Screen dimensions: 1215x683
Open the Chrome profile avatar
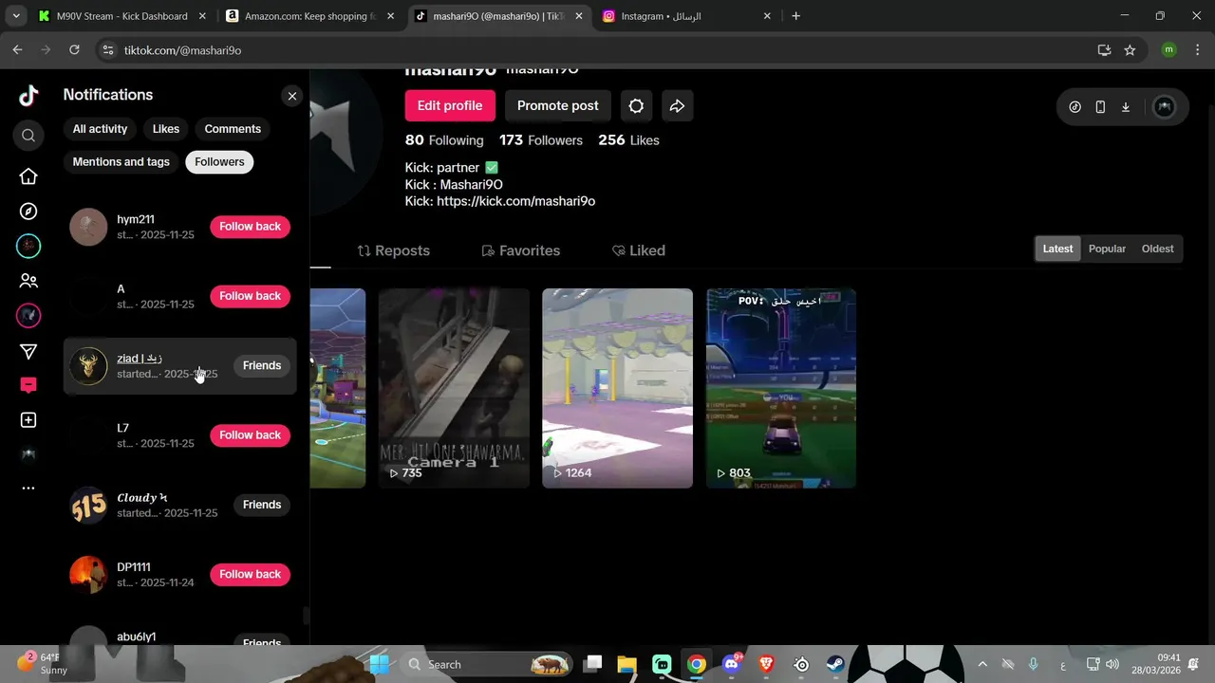[x=1168, y=50]
